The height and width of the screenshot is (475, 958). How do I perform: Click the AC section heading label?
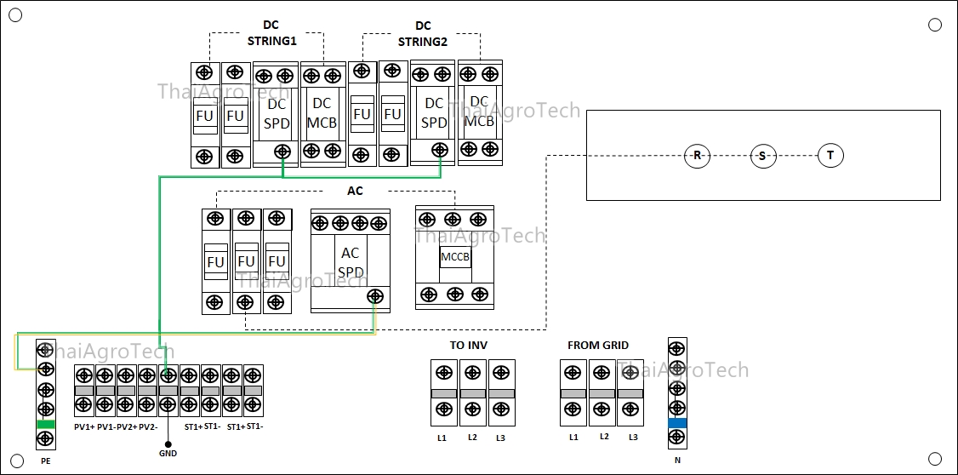click(355, 191)
